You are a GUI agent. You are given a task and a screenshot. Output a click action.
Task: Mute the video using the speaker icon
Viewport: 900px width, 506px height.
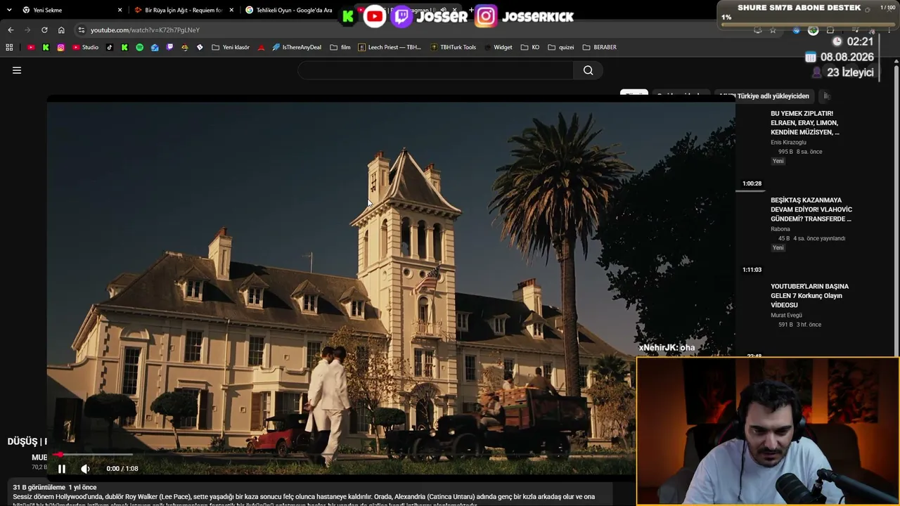85,469
